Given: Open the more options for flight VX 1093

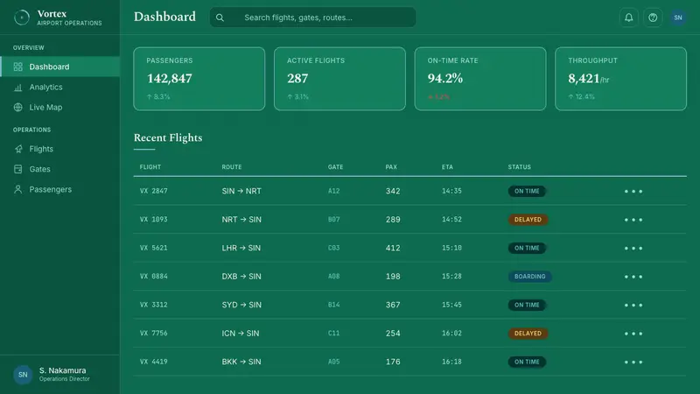Looking at the screenshot, I should click(x=633, y=220).
